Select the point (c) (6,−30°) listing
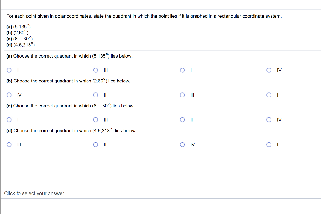321x214 pixels. (19, 39)
